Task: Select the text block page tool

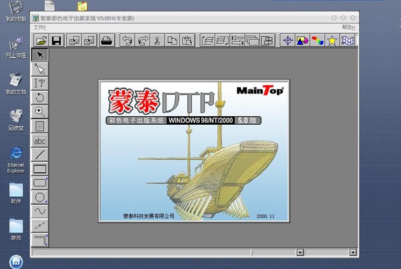Action: coord(39,126)
